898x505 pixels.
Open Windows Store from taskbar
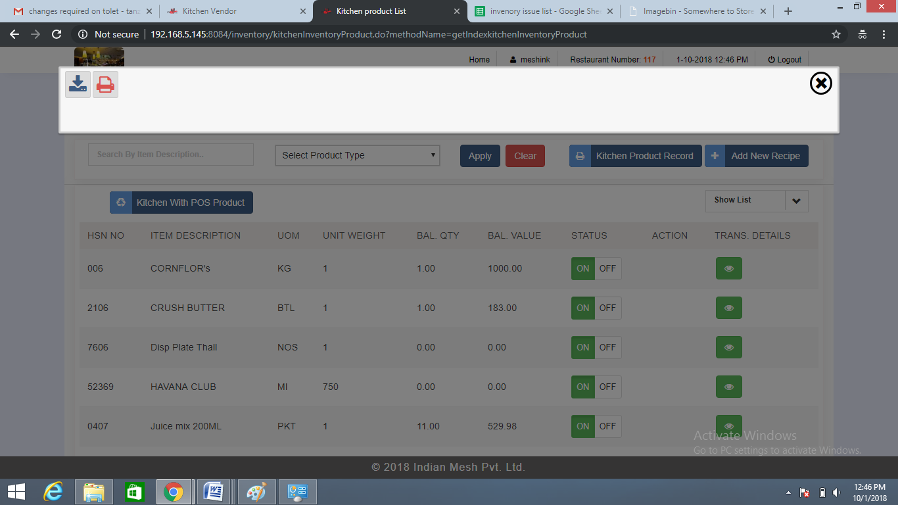134,491
